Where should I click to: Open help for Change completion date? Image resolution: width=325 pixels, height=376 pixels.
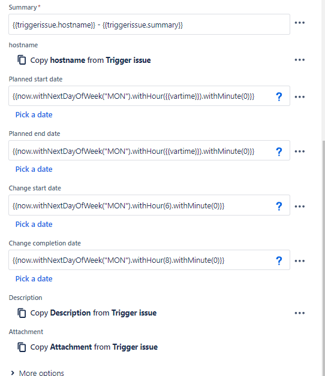click(279, 260)
